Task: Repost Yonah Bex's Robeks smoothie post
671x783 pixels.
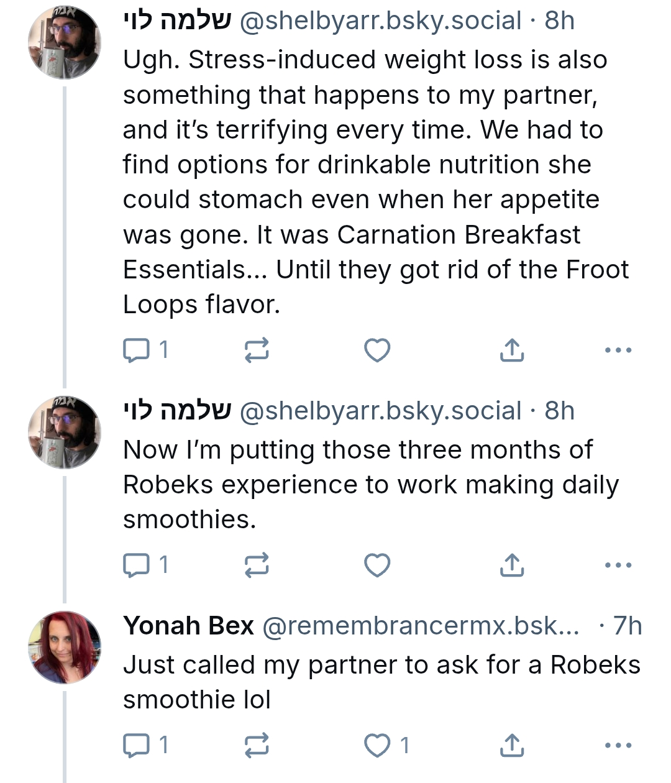Action: [256, 744]
